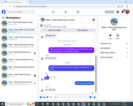Attach a photo file icon

click(x=44, y=97)
